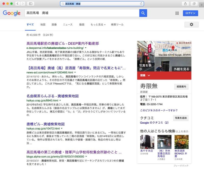Click the 無茶酒房 BENKEI 弁慶 text link
The image size is (204, 170).
[x=181, y=153]
